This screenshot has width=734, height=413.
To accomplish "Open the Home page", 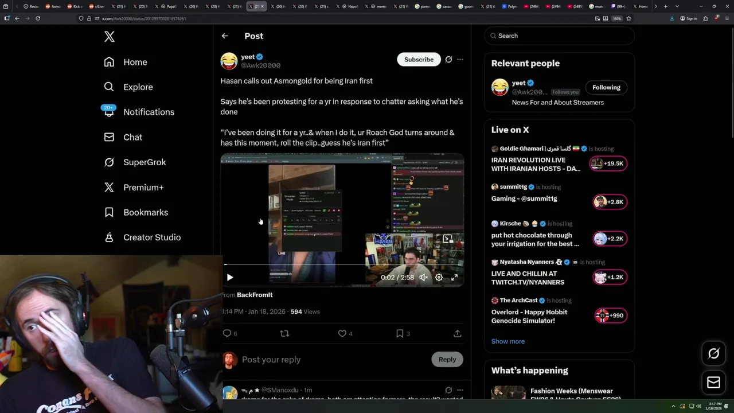I will 126,62.
